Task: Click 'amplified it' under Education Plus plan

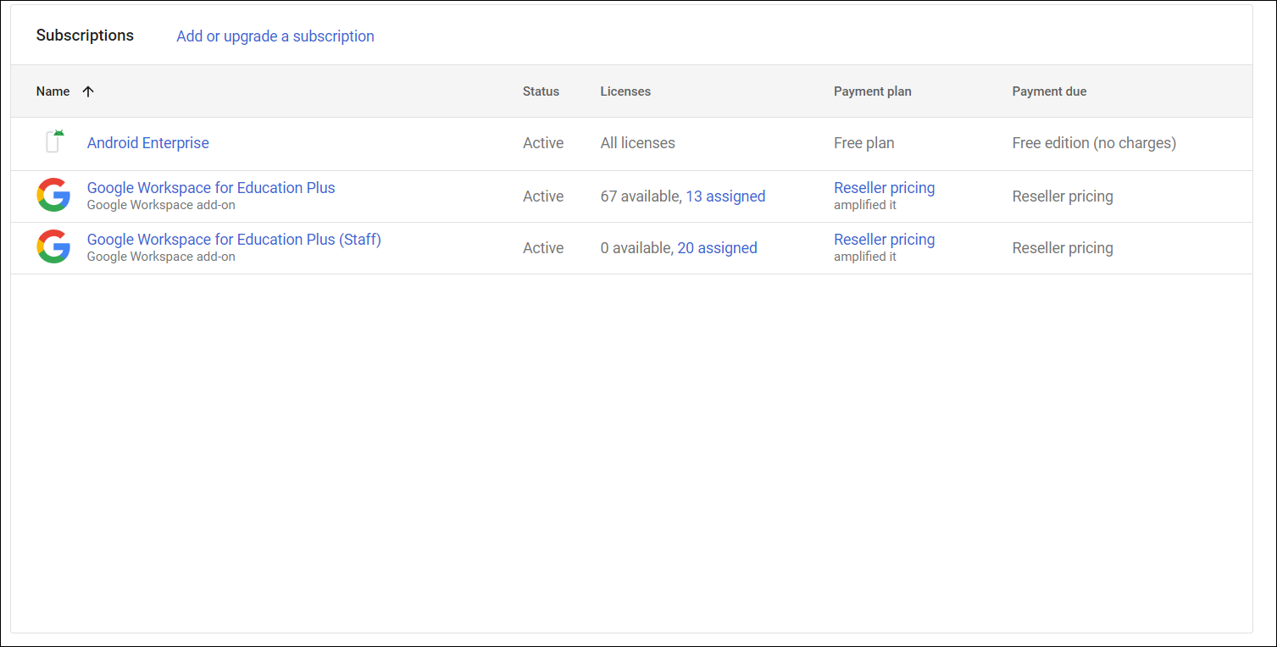Action: [x=865, y=205]
